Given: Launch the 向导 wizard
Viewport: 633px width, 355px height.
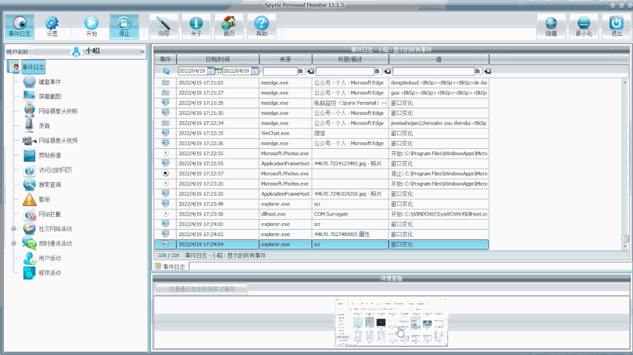Looking at the screenshot, I should pos(164,26).
